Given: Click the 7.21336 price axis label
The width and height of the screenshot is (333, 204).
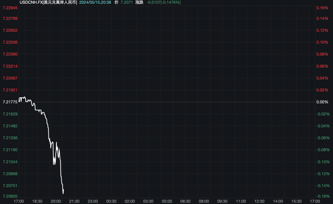Looking at the screenshot, I should 10,138.
